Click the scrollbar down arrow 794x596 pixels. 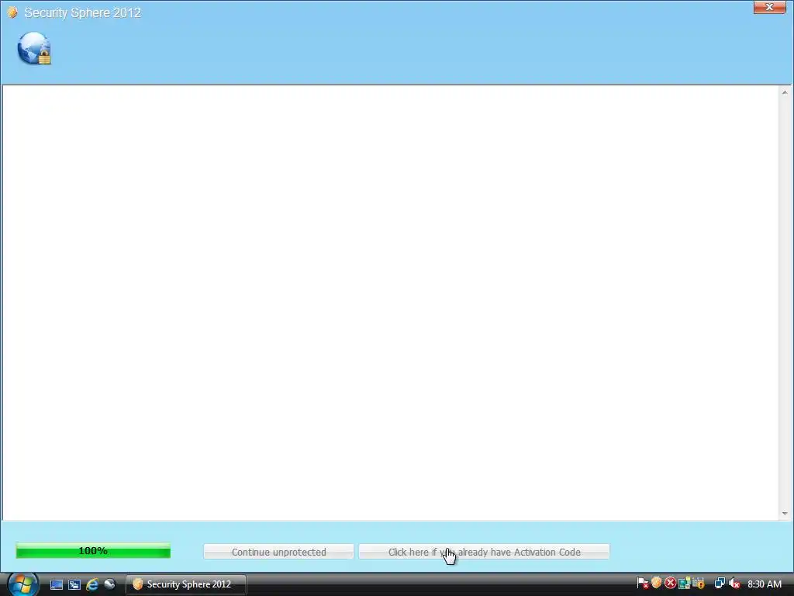785,514
